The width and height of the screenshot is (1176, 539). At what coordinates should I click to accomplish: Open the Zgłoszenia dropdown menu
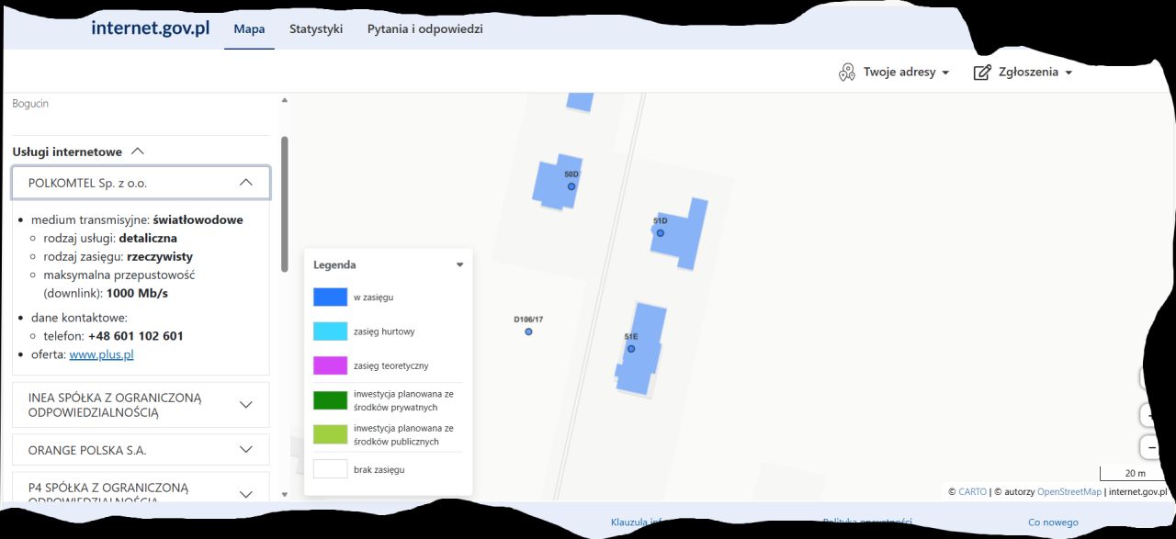click(x=1023, y=72)
